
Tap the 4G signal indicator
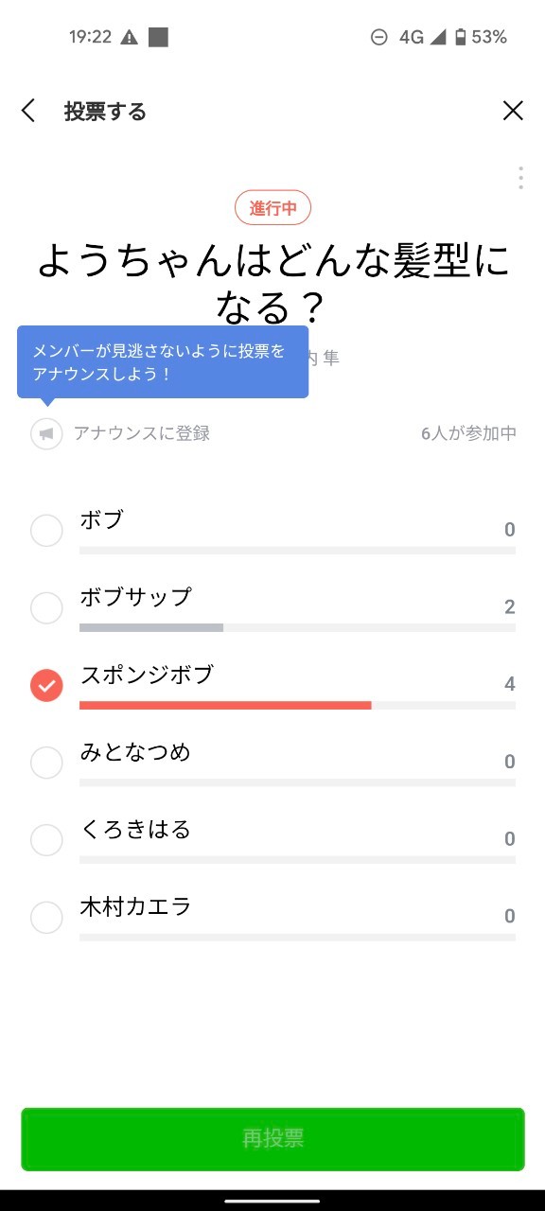click(422, 38)
